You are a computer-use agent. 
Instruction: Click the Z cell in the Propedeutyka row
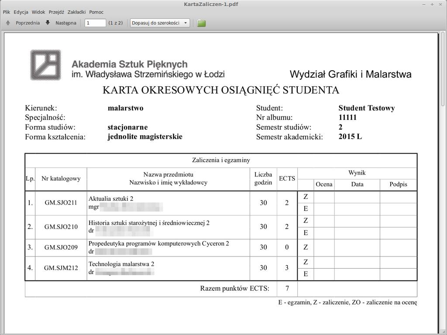click(x=306, y=247)
